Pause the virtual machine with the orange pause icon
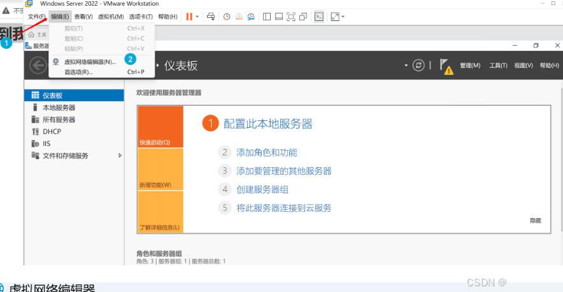The height and width of the screenshot is (292, 563). pos(189,17)
